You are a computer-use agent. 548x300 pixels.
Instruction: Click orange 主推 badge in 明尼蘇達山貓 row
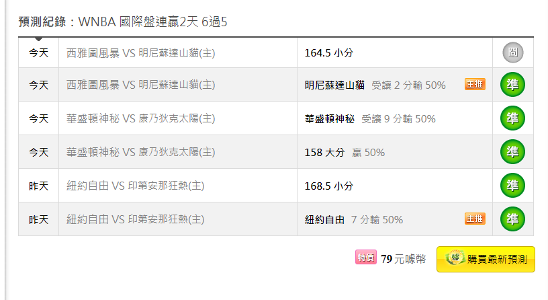click(475, 84)
